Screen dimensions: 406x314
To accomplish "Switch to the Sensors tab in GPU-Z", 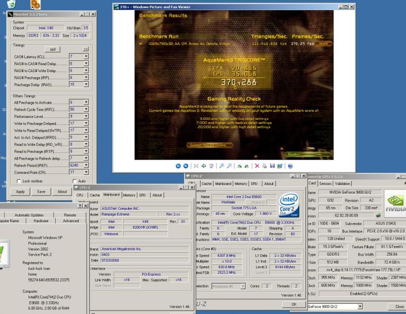I will point(325,183).
